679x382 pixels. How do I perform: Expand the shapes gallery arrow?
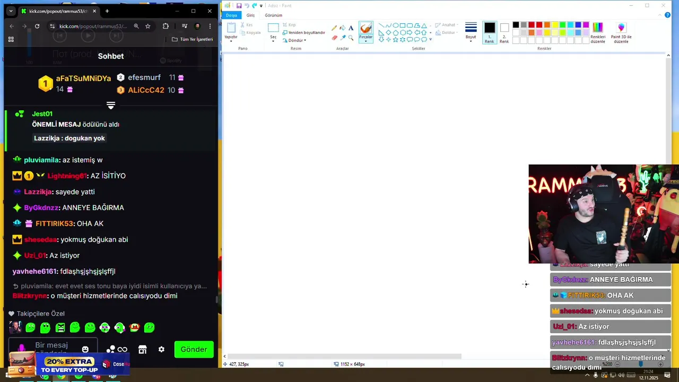(x=430, y=39)
